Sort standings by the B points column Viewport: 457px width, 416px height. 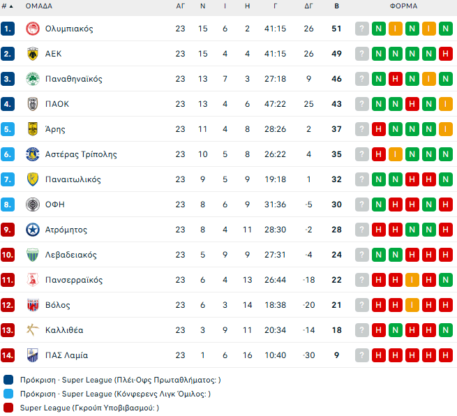[x=337, y=6]
